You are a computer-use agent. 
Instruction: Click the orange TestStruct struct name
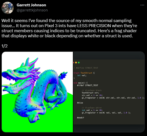86,73
